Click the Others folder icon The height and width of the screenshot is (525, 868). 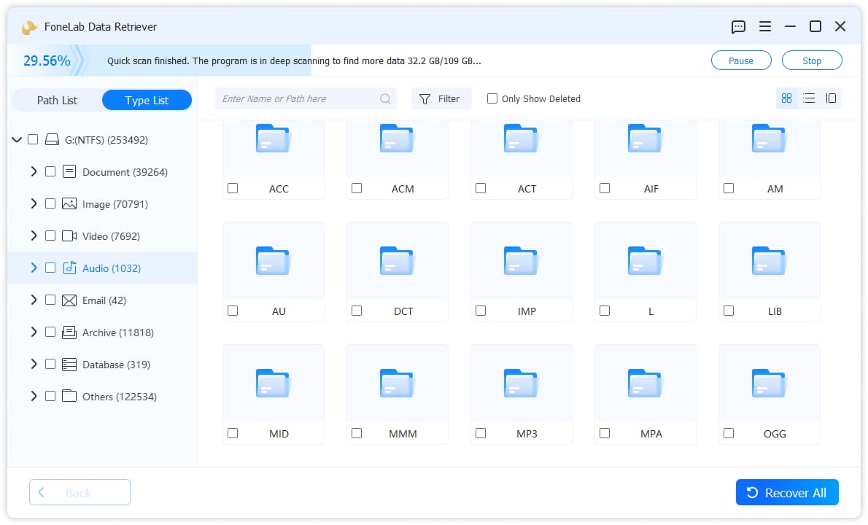coord(69,396)
